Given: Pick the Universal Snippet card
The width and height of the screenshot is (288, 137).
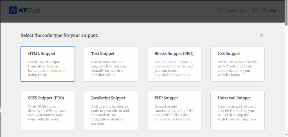Looking at the screenshot, I should 237,110.
